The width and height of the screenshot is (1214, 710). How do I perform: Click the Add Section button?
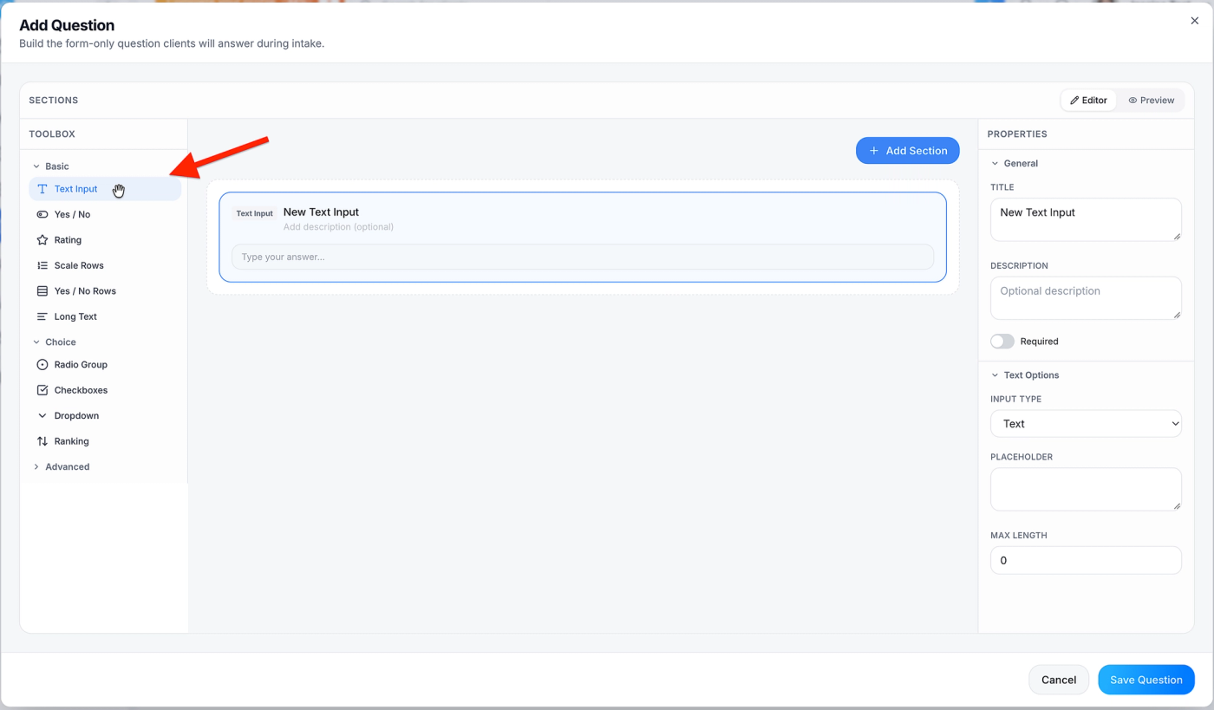click(908, 151)
